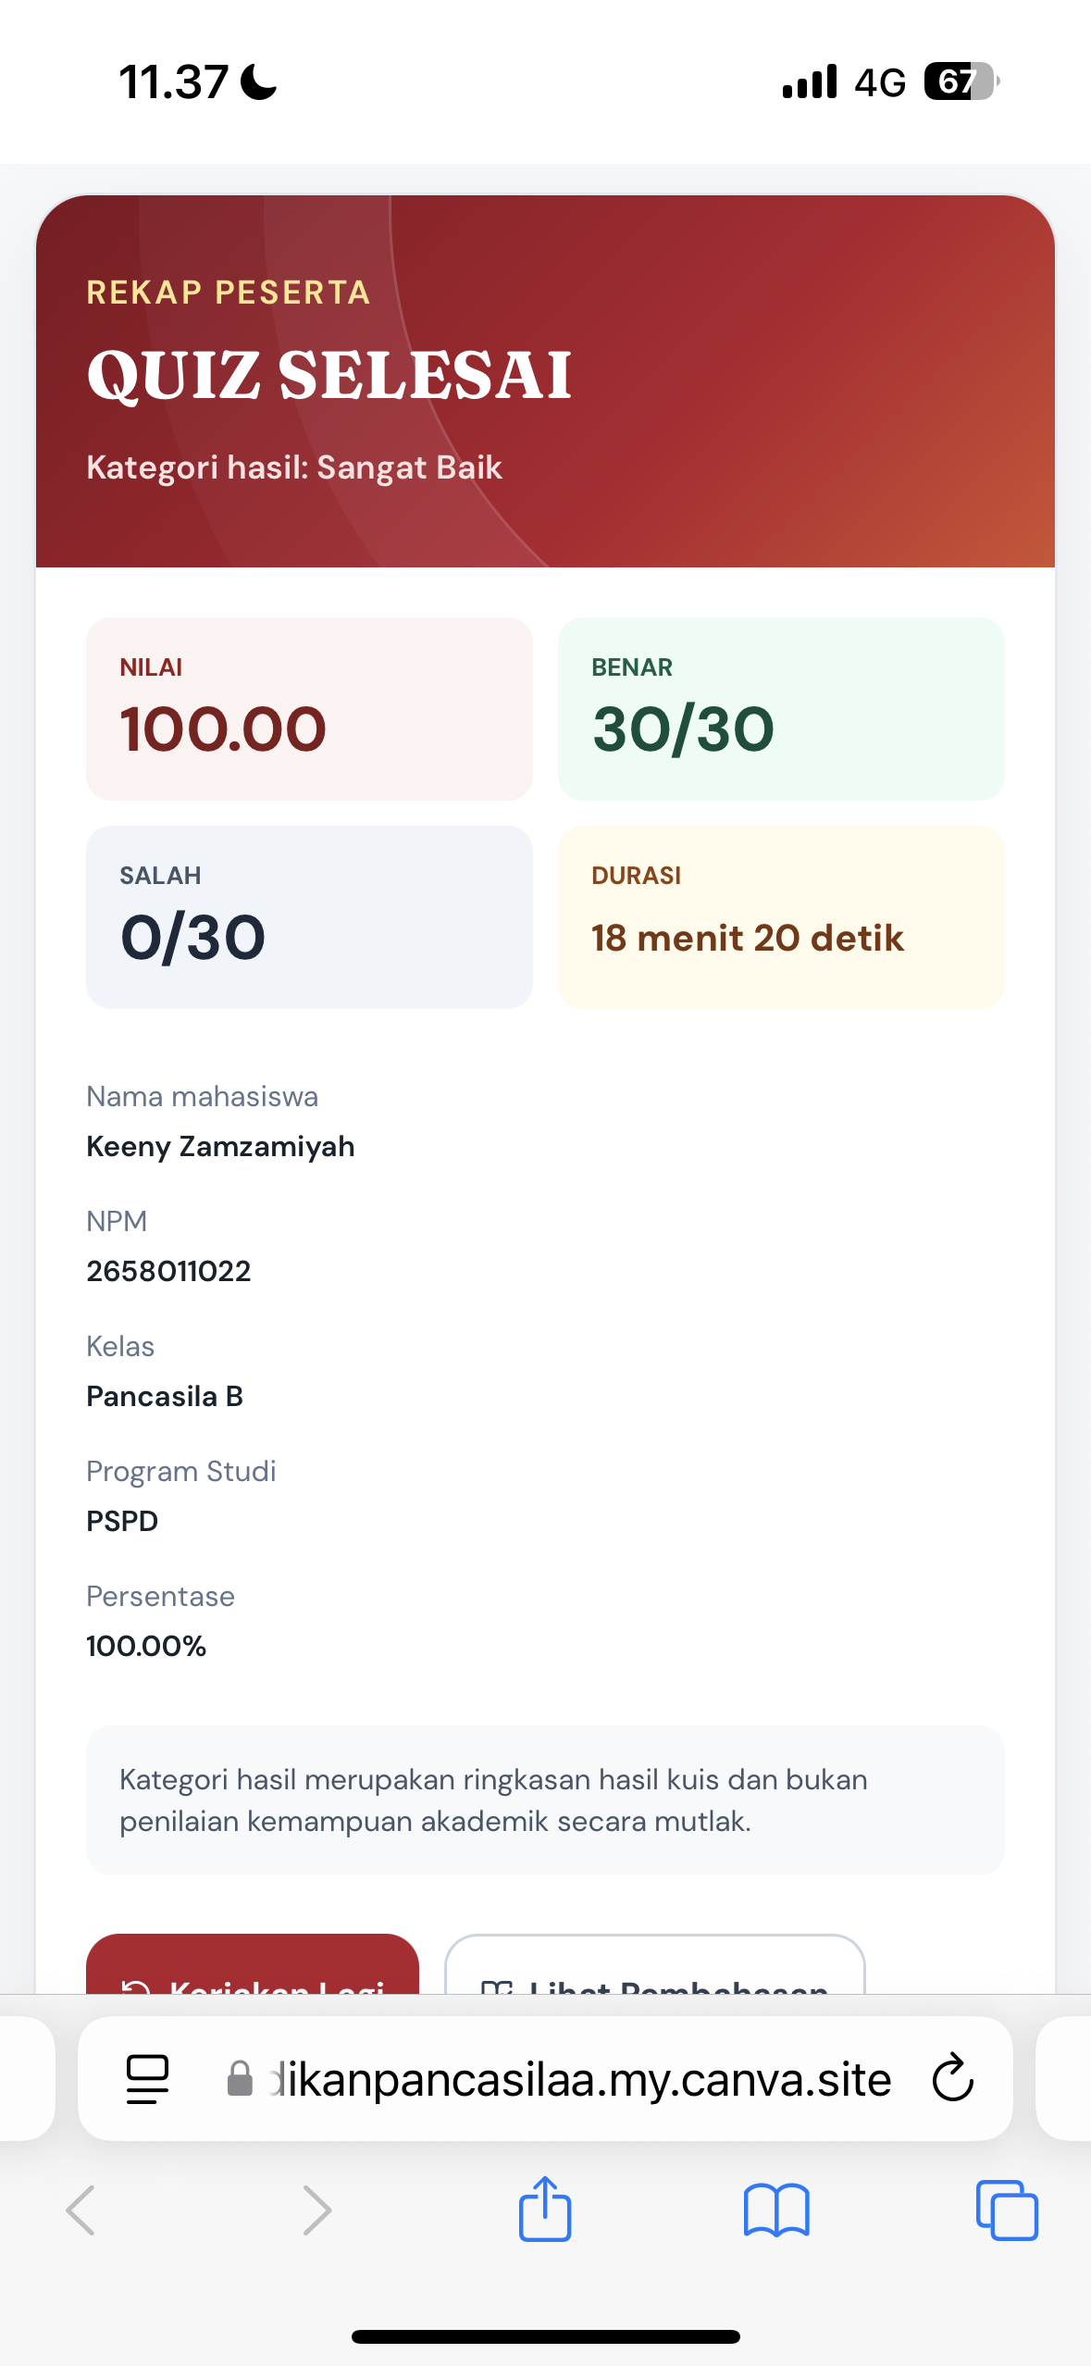Image resolution: width=1091 pixels, height=2366 pixels.
Task: Tap the battery indicator in status bar
Action: (x=961, y=81)
